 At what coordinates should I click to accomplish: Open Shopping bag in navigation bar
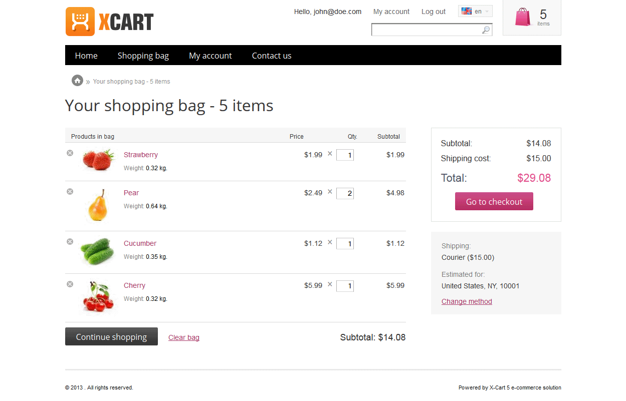click(x=143, y=56)
